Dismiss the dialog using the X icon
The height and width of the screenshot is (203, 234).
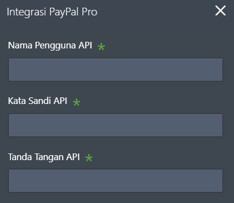220,10
